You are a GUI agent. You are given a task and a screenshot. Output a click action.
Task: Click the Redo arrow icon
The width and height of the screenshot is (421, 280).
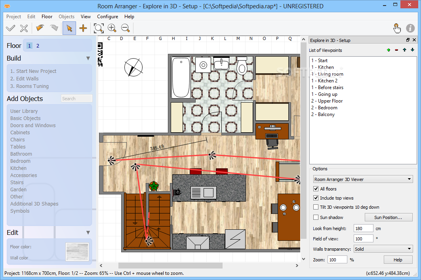click(54, 28)
